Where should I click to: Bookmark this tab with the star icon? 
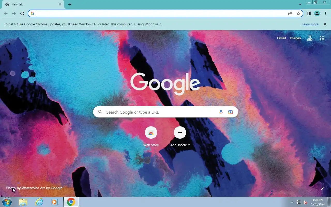tap(298, 13)
